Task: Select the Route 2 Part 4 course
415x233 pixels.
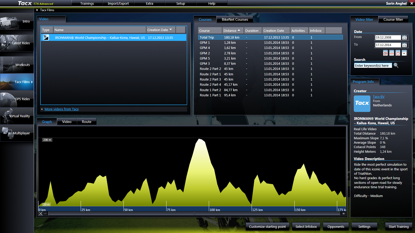Action: 270,85
